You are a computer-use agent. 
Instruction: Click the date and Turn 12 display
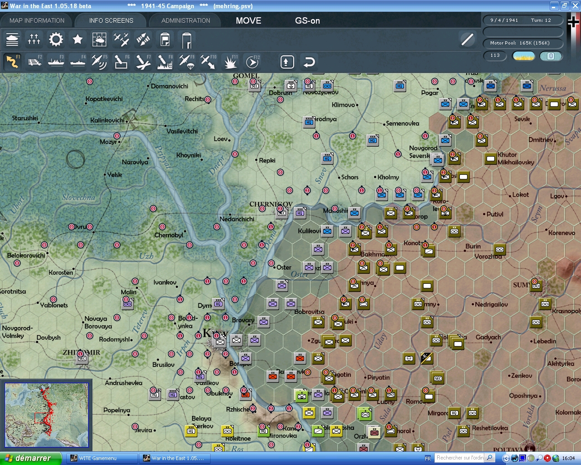pos(523,20)
